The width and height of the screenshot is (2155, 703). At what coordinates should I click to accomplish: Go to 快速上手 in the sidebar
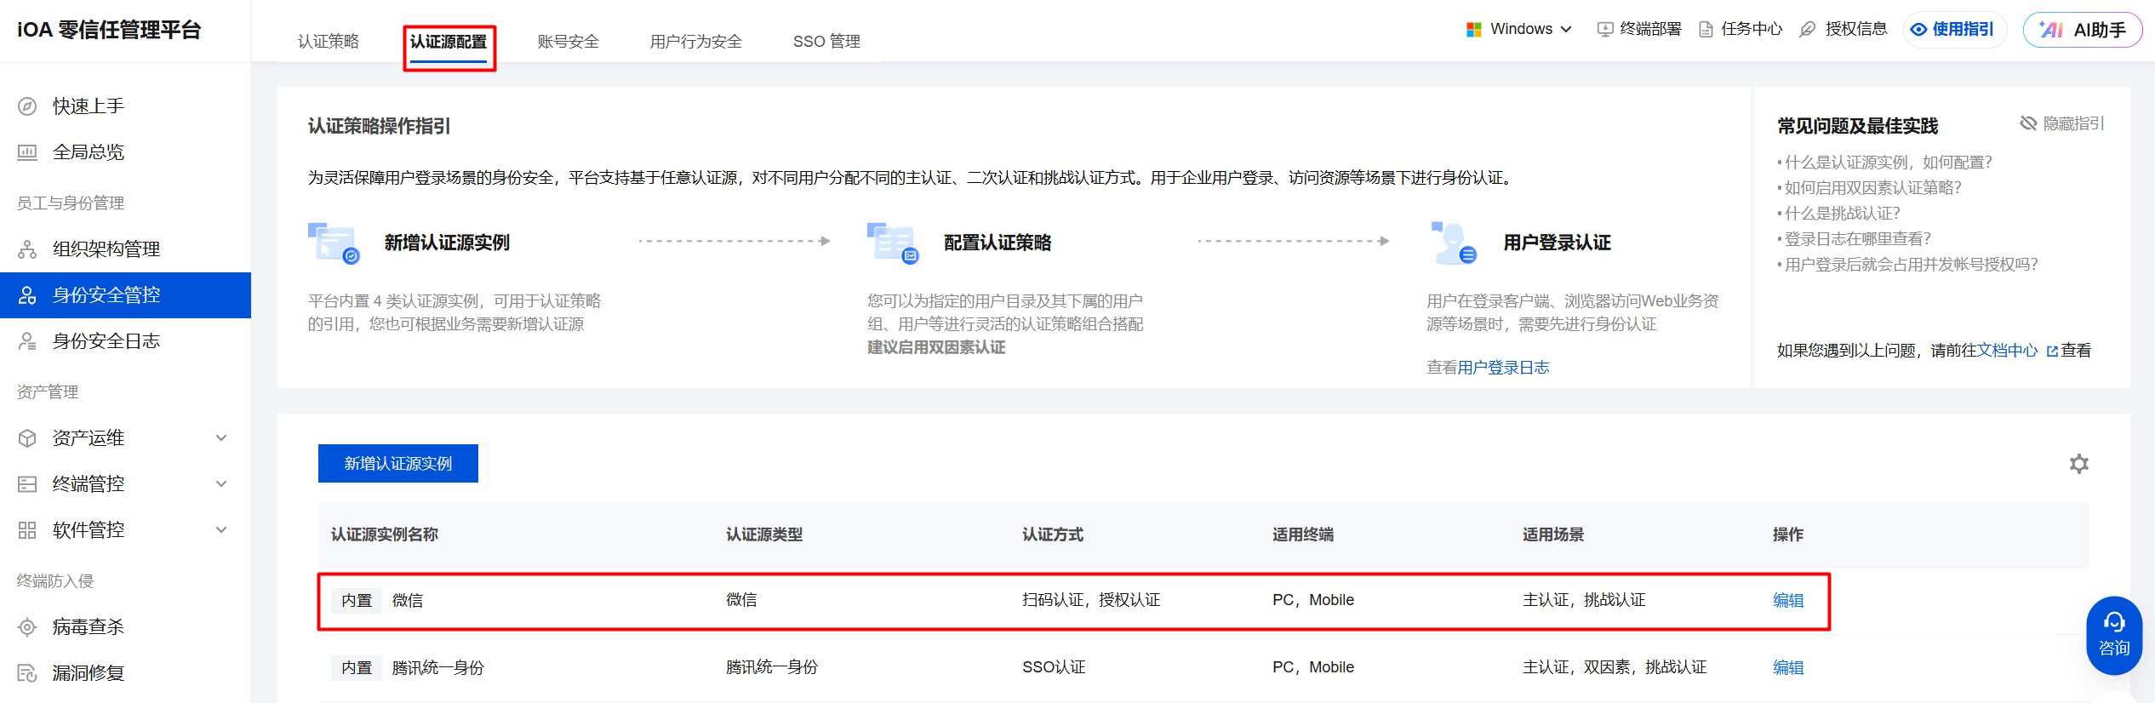tap(89, 106)
